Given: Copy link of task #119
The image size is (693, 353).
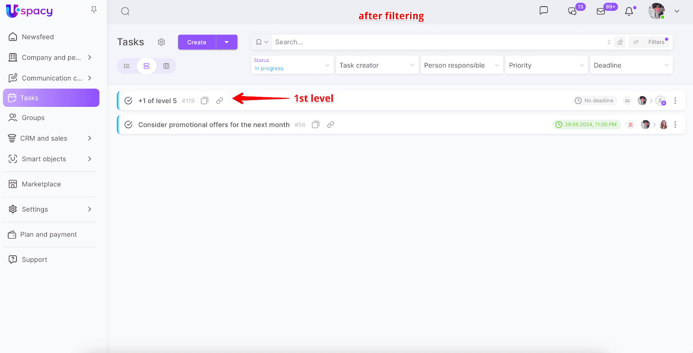Looking at the screenshot, I should (220, 101).
